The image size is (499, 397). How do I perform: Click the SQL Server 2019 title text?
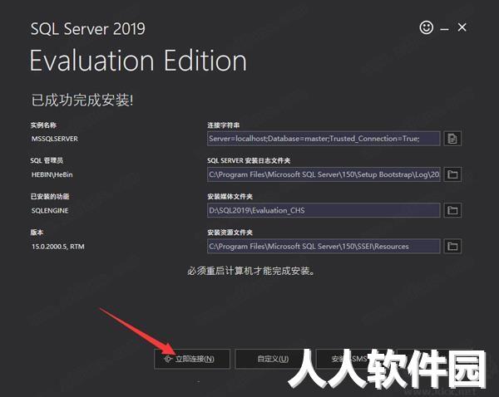click(x=88, y=28)
